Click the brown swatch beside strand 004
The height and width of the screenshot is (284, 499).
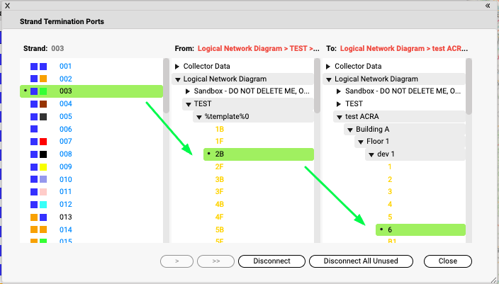[x=43, y=104]
